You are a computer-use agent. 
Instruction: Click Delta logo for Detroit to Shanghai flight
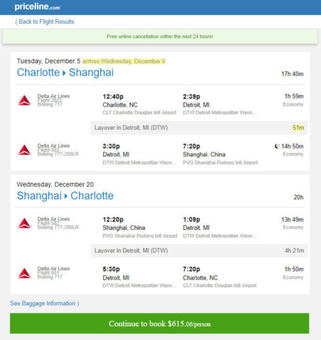tap(24, 150)
